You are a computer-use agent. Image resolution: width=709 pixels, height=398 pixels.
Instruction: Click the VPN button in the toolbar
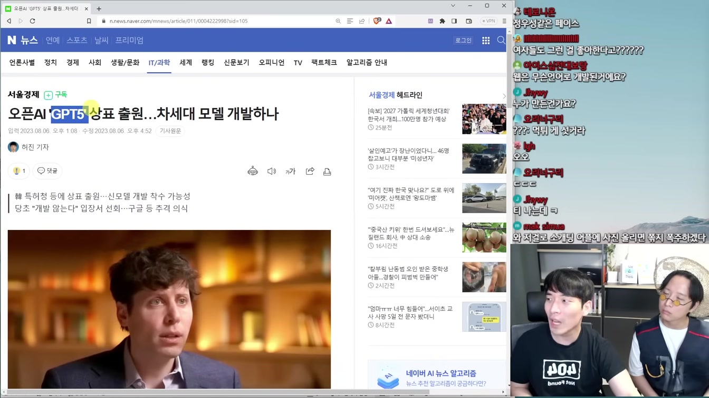pyautogui.click(x=488, y=21)
